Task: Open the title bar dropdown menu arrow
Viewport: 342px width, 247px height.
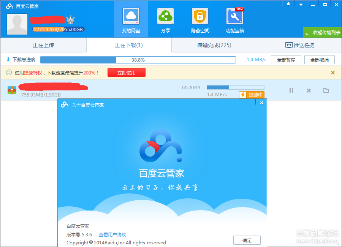Action: click(301, 4)
